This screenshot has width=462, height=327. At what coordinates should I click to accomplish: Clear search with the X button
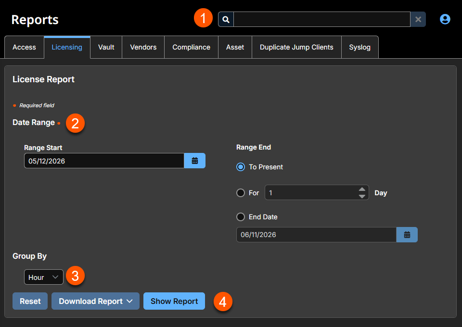pos(418,19)
